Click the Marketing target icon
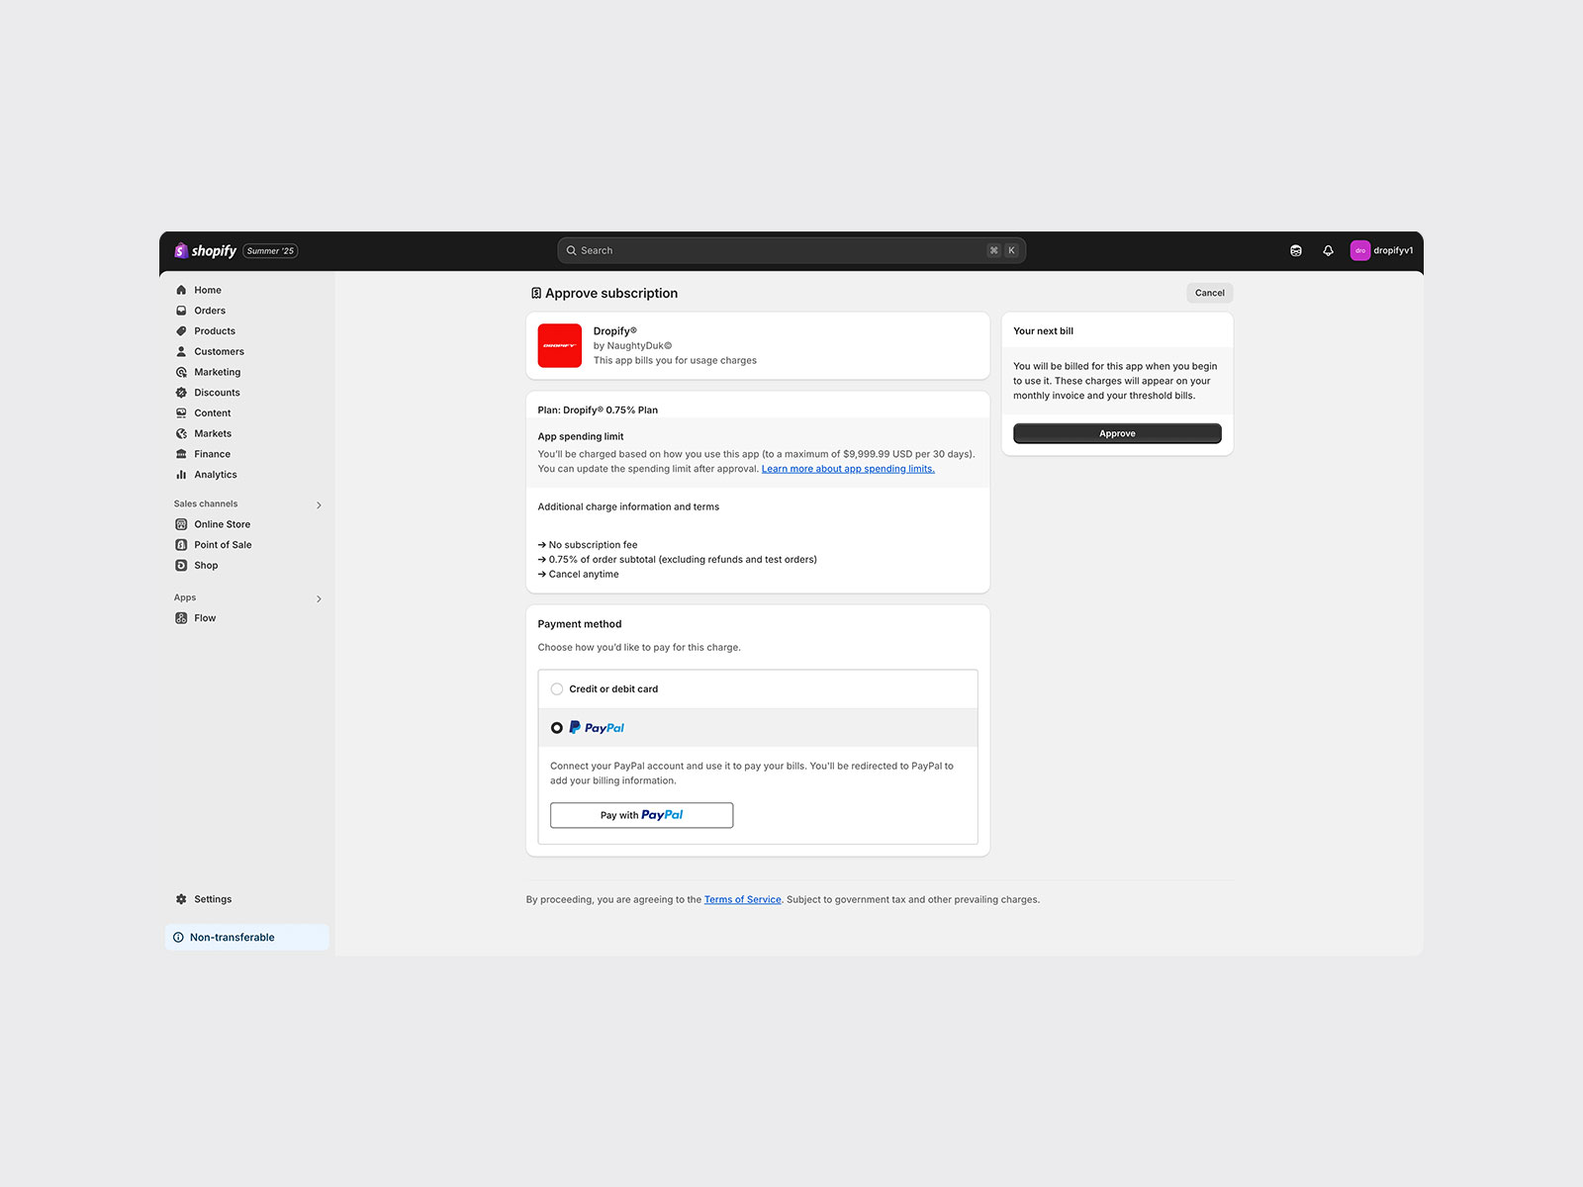 pyautogui.click(x=181, y=372)
